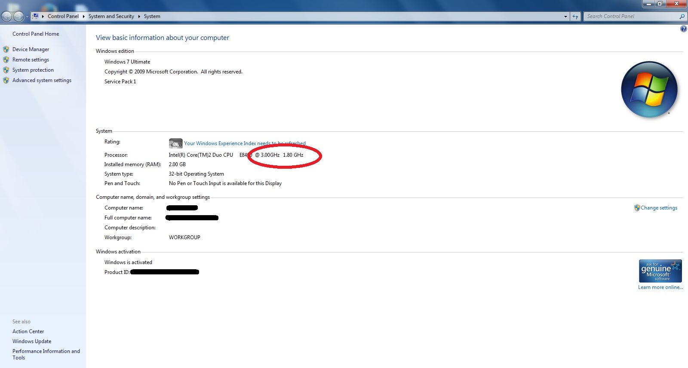
Task: Open Advanced system settings link
Action: click(x=42, y=80)
